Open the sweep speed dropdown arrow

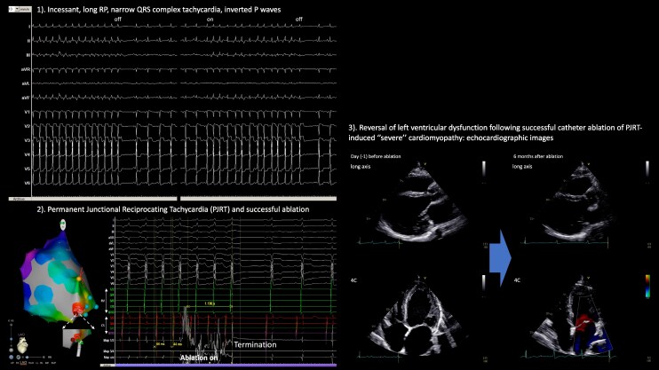point(17,9)
